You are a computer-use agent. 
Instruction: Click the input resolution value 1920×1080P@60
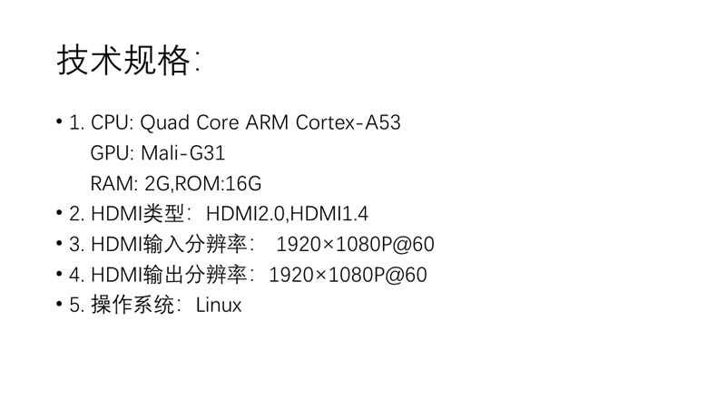coord(355,244)
